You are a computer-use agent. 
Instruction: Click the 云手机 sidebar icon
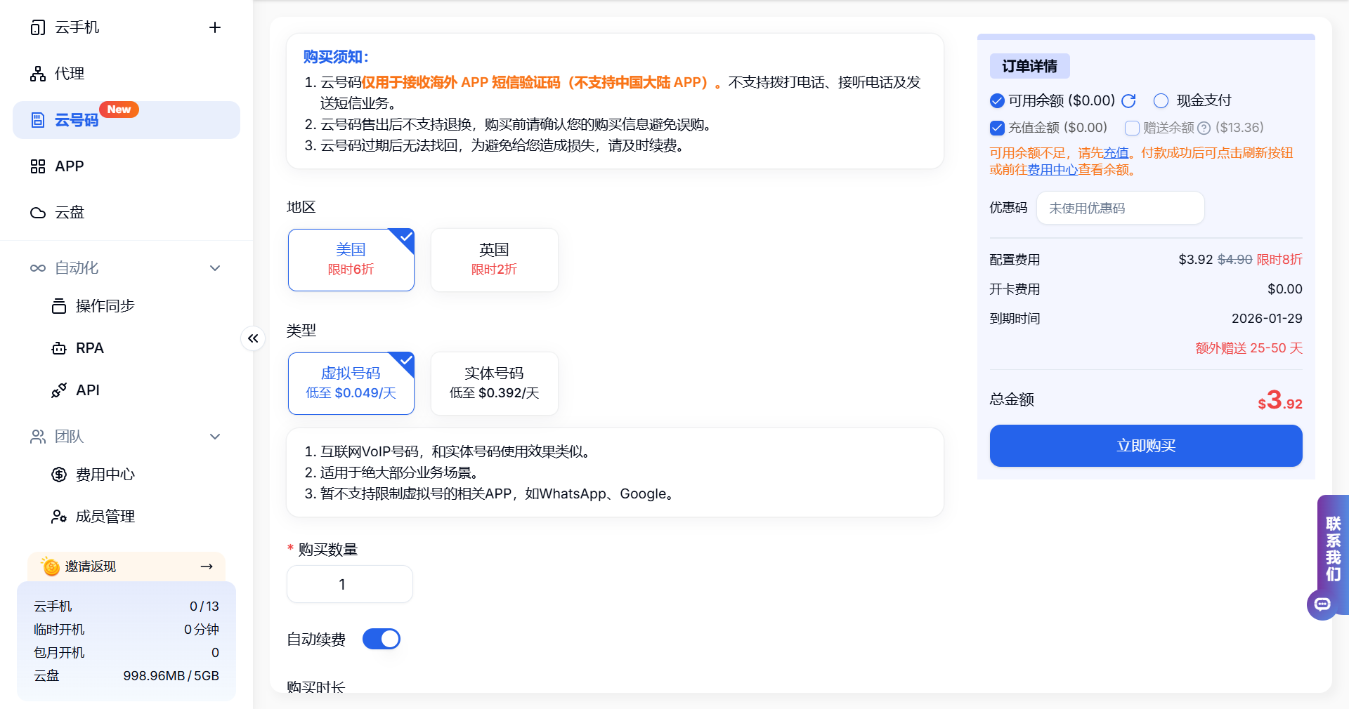click(38, 27)
